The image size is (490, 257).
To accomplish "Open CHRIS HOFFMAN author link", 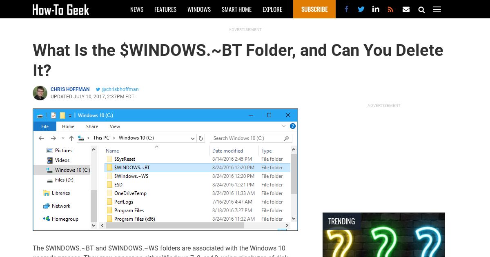I will pyautogui.click(x=69, y=89).
